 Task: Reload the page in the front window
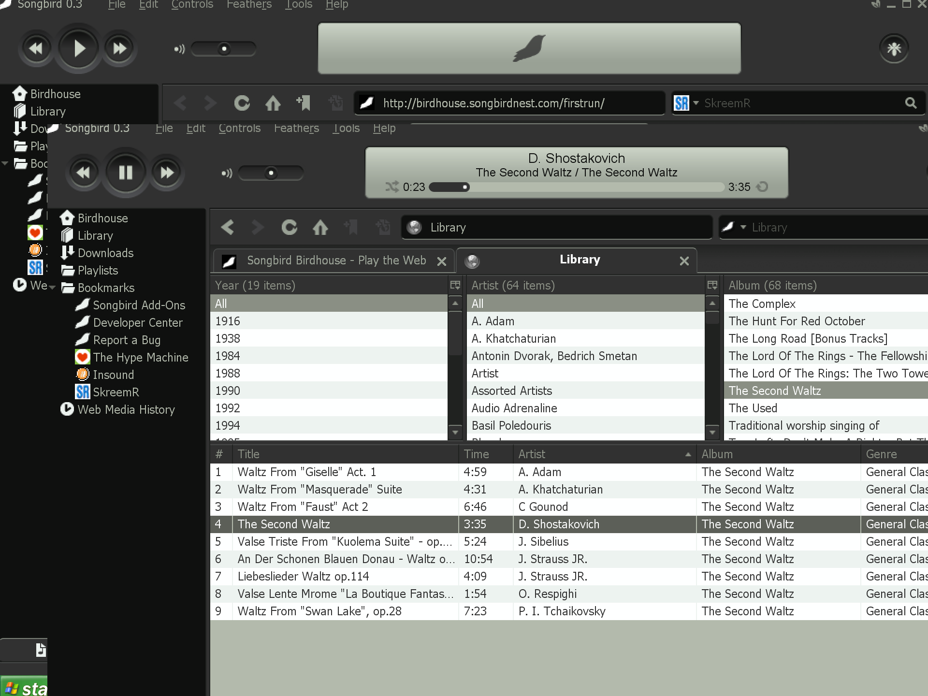tap(290, 227)
